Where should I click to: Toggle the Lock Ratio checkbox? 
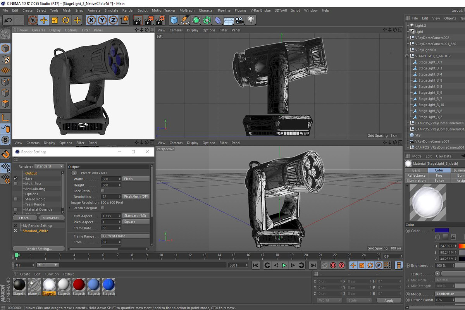point(103,191)
